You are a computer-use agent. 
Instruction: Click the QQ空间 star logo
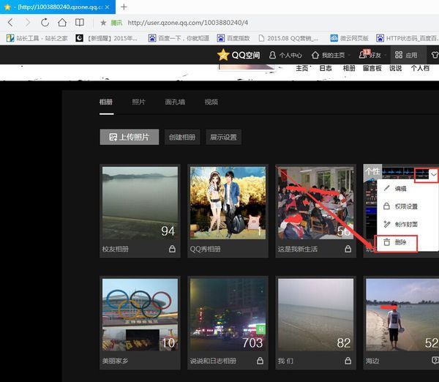click(x=223, y=55)
